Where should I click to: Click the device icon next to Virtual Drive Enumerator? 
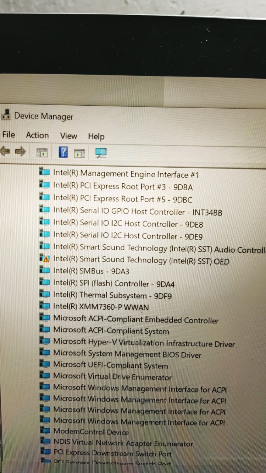tap(45, 376)
